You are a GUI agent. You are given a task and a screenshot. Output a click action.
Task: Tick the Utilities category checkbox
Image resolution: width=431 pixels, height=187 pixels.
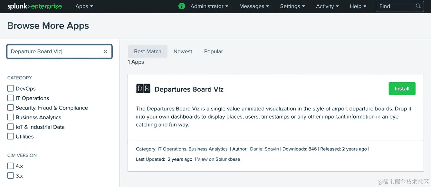coord(11,137)
